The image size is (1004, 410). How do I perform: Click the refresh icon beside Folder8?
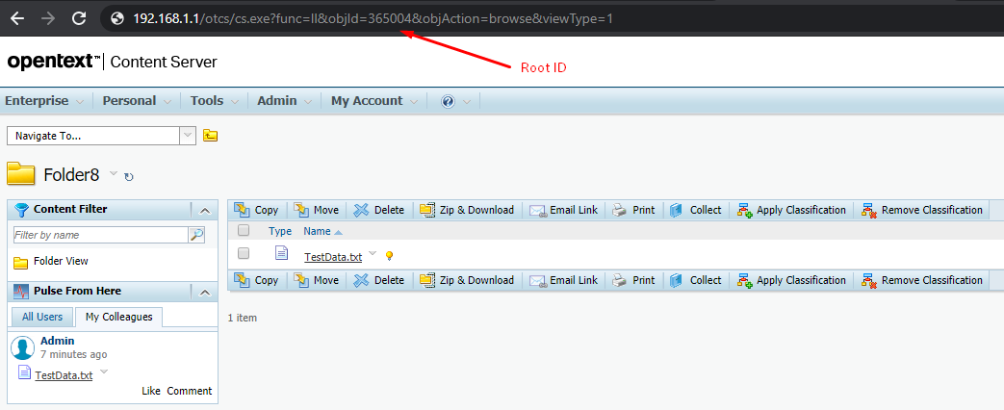[x=129, y=176]
